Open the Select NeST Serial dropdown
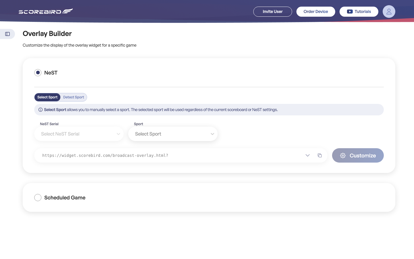The width and height of the screenshot is (414, 259). [79, 134]
